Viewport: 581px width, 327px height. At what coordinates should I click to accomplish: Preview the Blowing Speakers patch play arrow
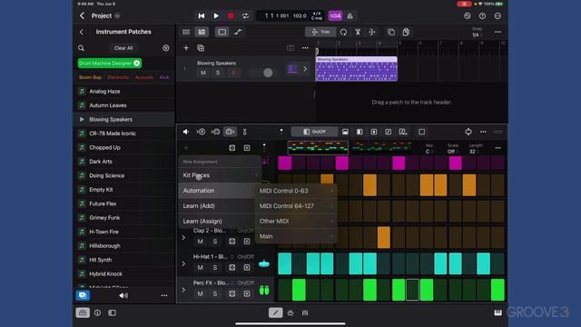tap(82, 119)
